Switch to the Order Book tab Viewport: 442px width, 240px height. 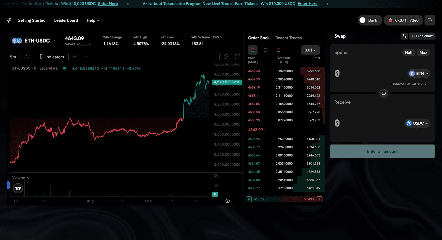click(259, 38)
